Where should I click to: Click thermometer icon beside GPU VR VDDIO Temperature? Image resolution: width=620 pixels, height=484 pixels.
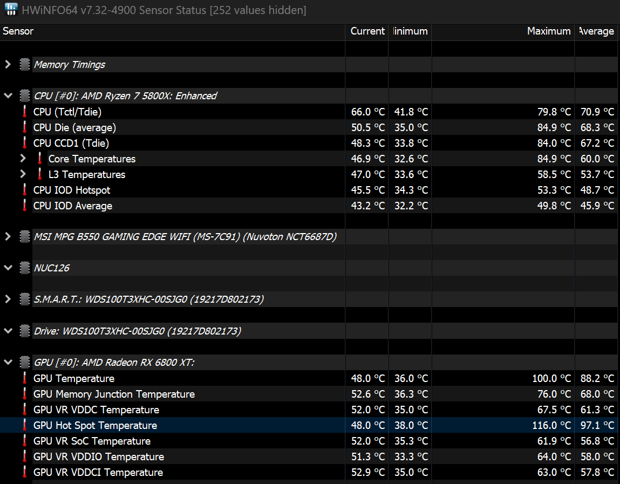(25, 456)
